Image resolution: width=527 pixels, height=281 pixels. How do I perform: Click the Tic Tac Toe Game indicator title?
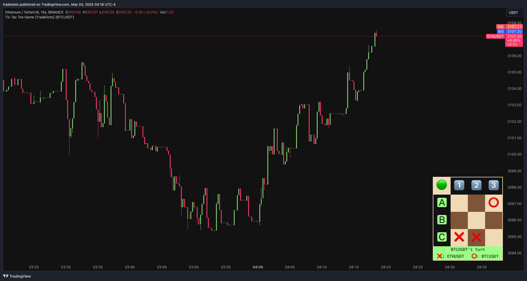(x=40, y=17)
